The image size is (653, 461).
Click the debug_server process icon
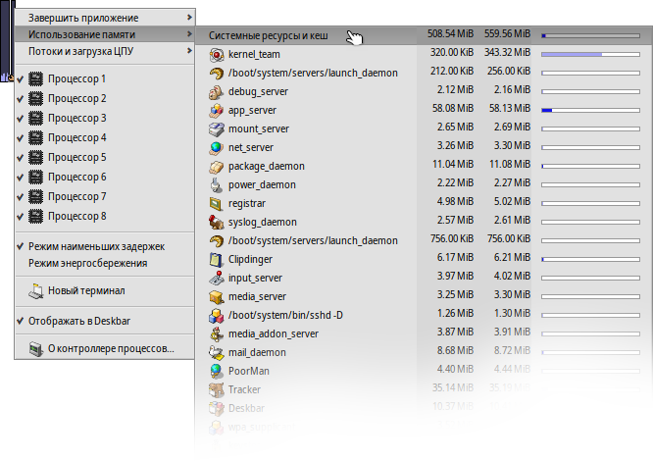point(216,92)
